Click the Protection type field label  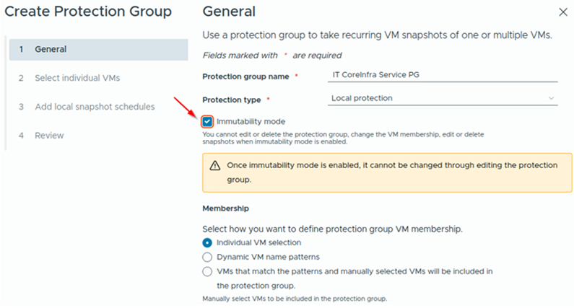pyautogui.click(x=232, y=100)
